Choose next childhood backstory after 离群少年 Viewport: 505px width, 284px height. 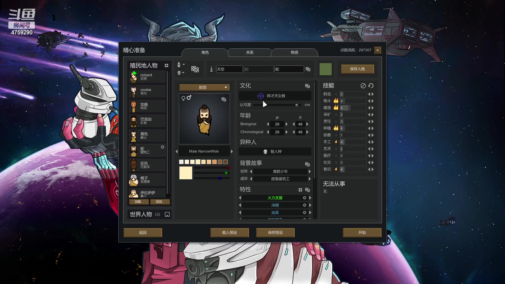(x=310, y=171)
